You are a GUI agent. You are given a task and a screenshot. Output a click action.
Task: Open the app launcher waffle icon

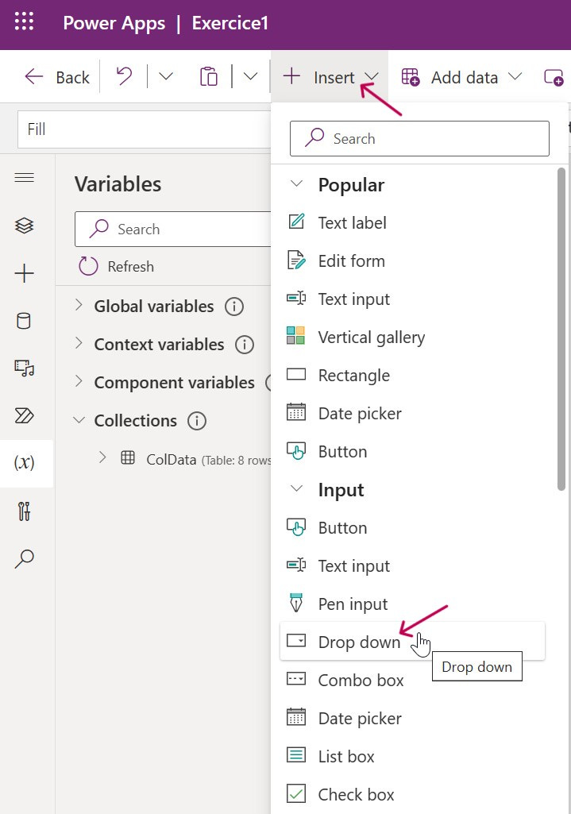tap(24, 21)
